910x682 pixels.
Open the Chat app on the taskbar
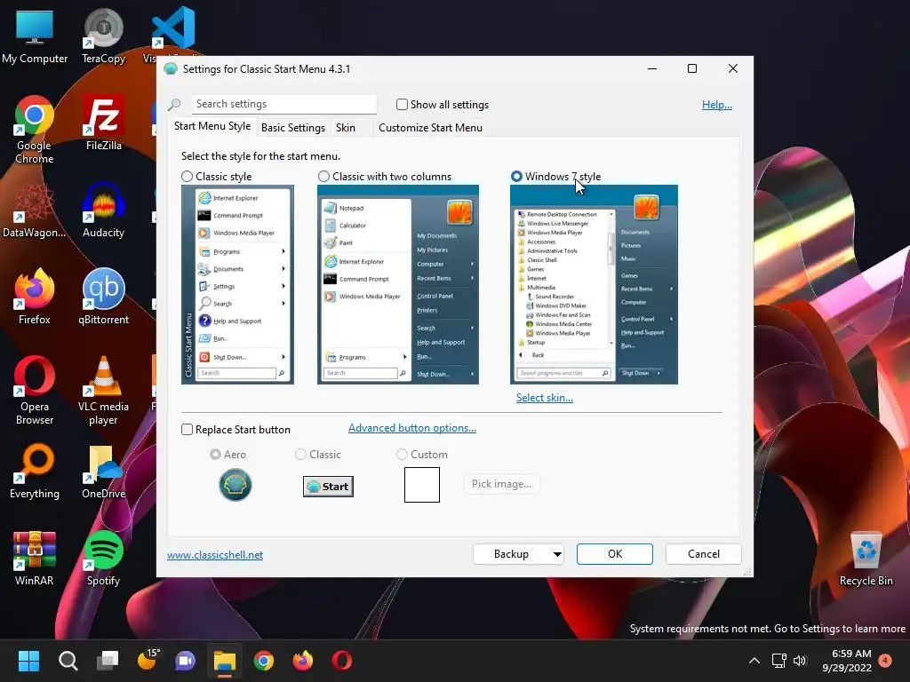(186, 661)
